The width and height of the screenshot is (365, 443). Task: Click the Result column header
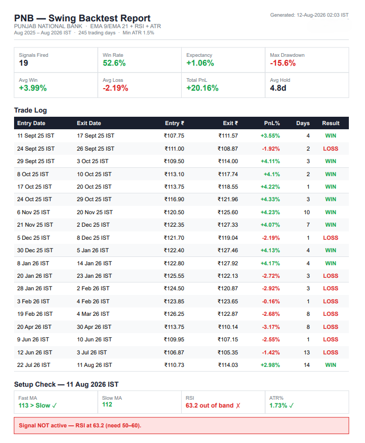click(x=331, y=123)
